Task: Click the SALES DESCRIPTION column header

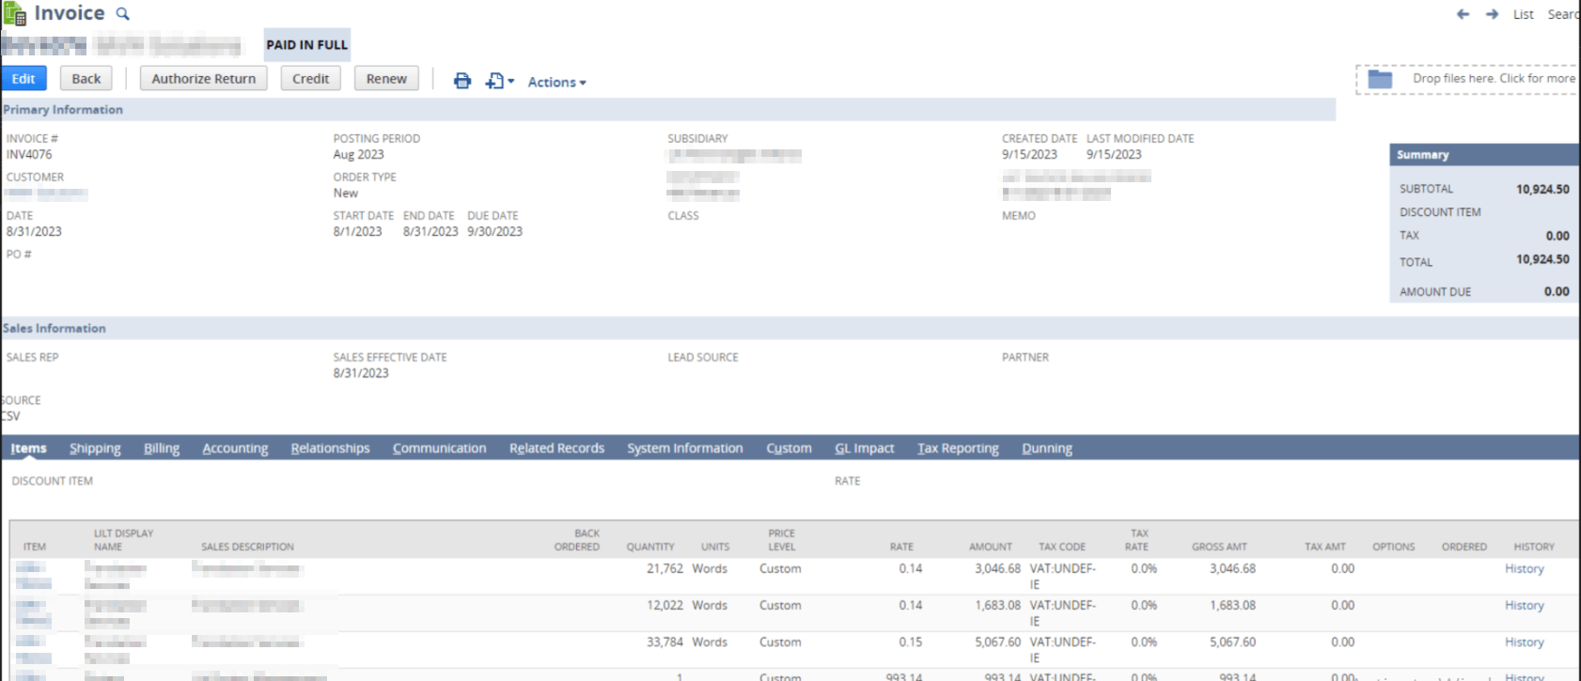Action: tap(247, 547)
